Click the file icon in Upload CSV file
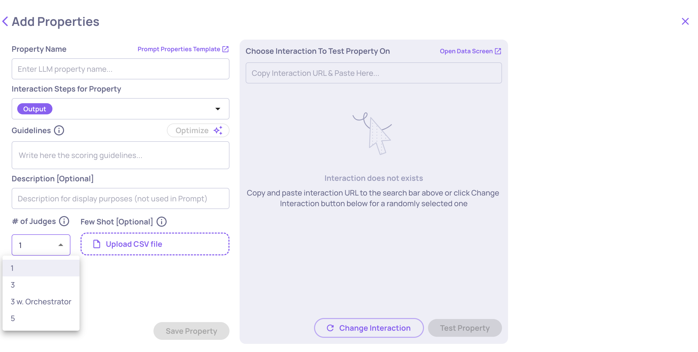The width and height of the screenshot is (698, 352). pos(96,244)
